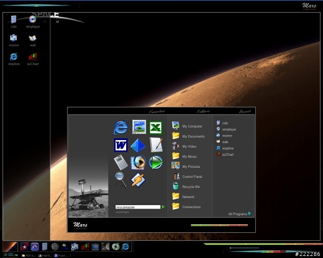Launch the green play media icon
Image resolution: width=323 pixels, height=258 pixels.
coord(155,162)
